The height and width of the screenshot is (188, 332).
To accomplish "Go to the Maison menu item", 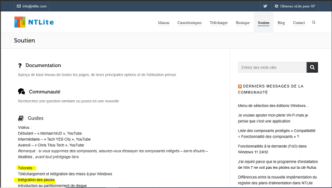I will pyautogui.click(x=163, y=23).
